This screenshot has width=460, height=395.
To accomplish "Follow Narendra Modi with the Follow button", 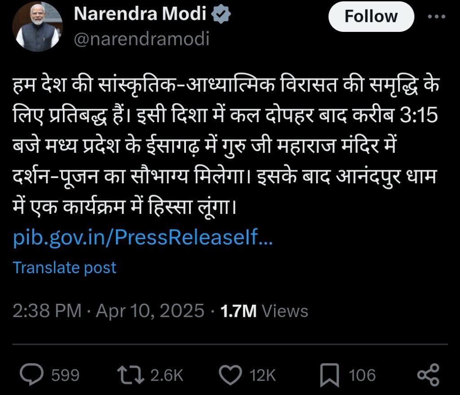I will [x=370, y=17].
